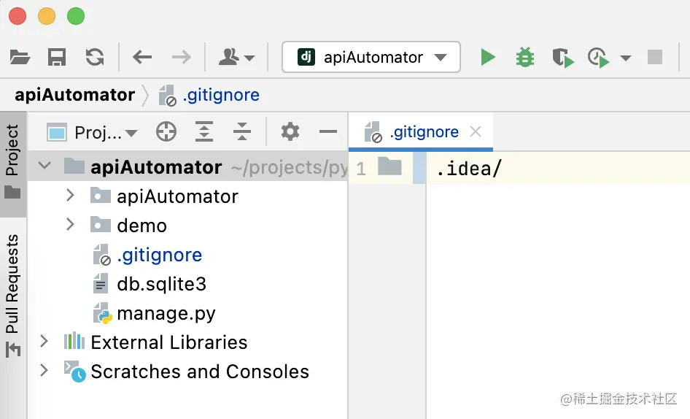This screenshot has height=419, width=690.
Task: Expand the demo folder
Action: pos(70,225)
